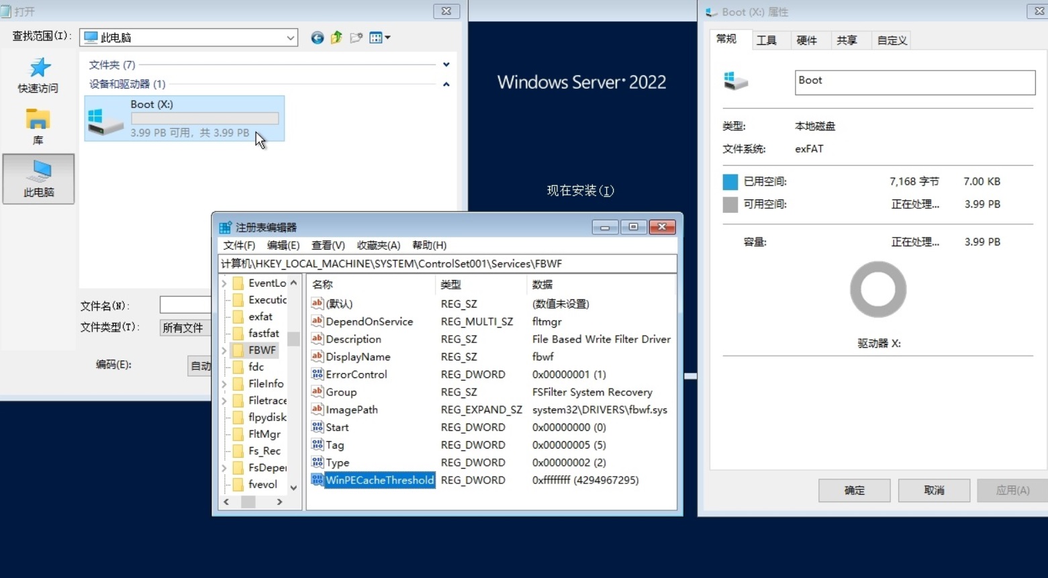Image resolution: width=1048 pixels, height=578 pixels.
Task: Click the gray 可用空间 color swatch
Action: (x=730, y=205)
